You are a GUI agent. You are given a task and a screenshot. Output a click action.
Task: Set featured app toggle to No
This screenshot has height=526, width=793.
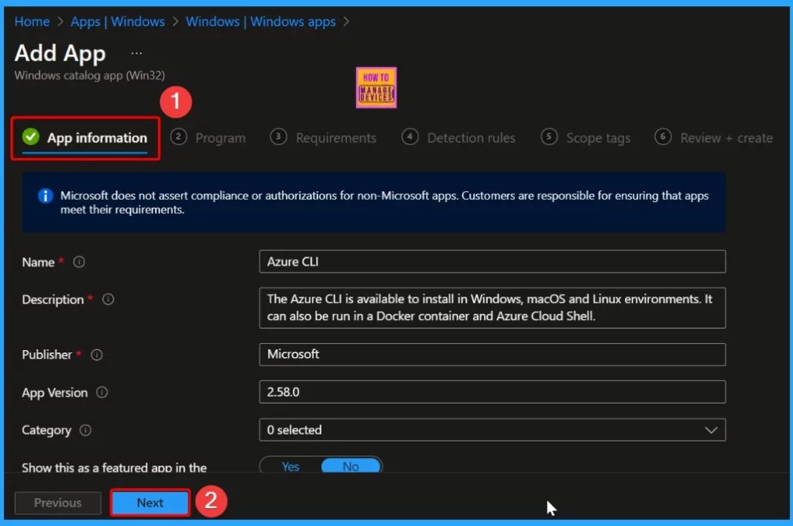[x=351, y=466]
